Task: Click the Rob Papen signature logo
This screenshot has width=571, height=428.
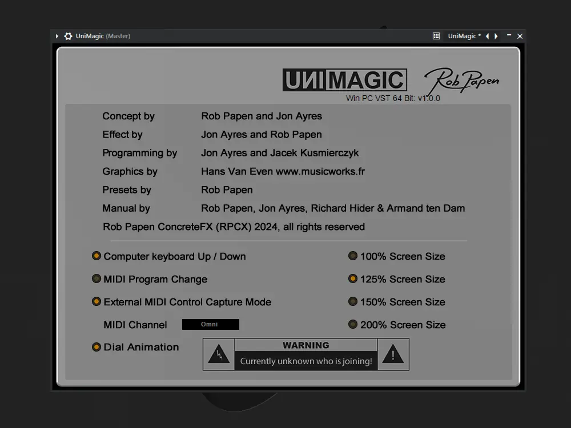Action: 461,81
